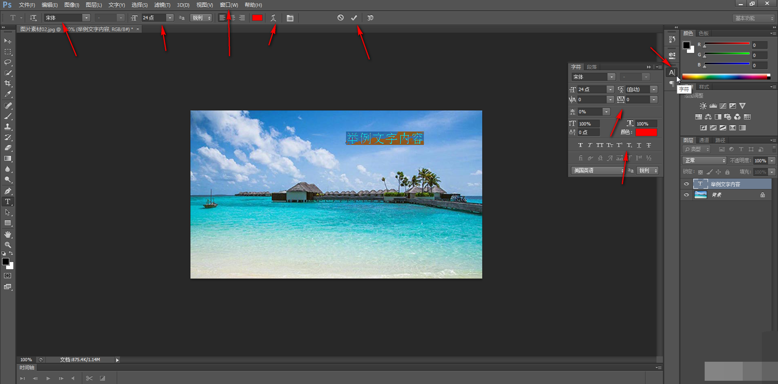Viewport: 778px width, 384px height.
Task: Select the Crop tool
Action: click(8, 83)
